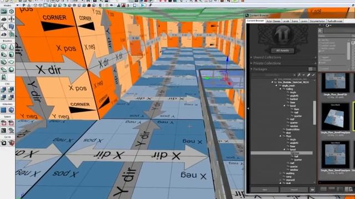The height and width of the screenshot is (199, 355).
Task: Select the top floor mesh thumbnail
Action: pyautogui.click(x=335, y=82)
